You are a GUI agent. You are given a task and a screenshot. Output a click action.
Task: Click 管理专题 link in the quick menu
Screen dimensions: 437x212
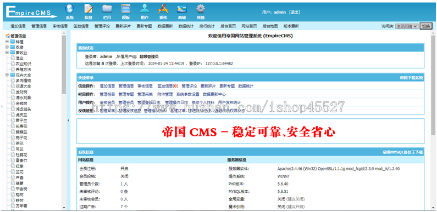(126, 94)
